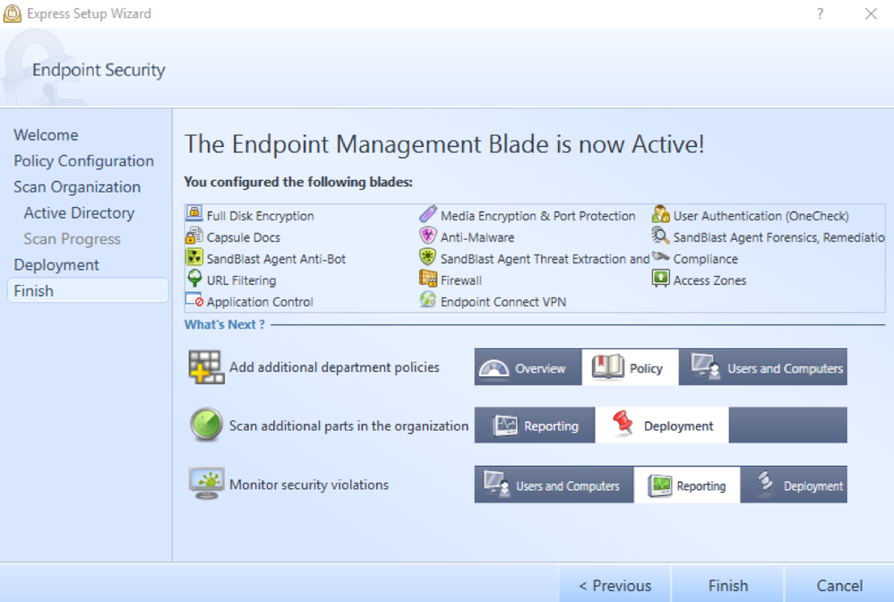The image size is (894, 602).
Task: Close the wizard window with X
Action: [x=871, y=13]
